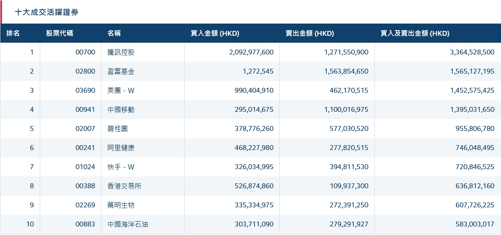This screenshot has width=501, height=235.
Task: Select buy amount 295,014,675
Action: pos(254,109)
